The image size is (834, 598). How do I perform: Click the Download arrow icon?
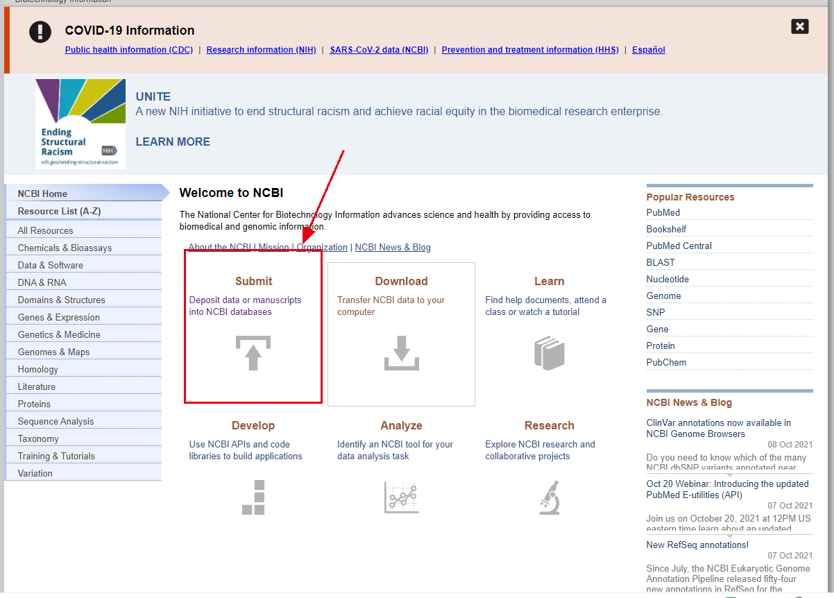pyautogui.click(x=401, y=352)
